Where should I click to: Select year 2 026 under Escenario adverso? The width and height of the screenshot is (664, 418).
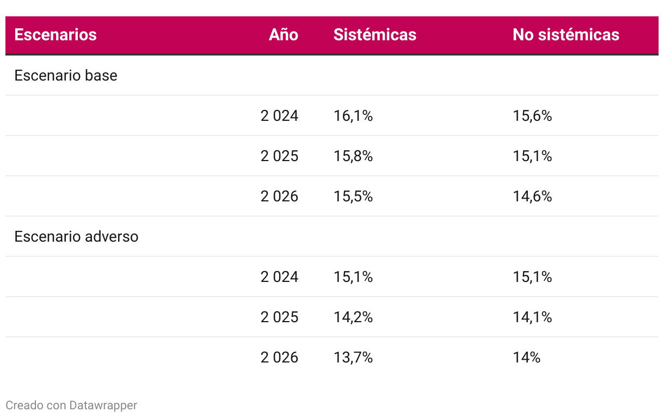(279, 357)
